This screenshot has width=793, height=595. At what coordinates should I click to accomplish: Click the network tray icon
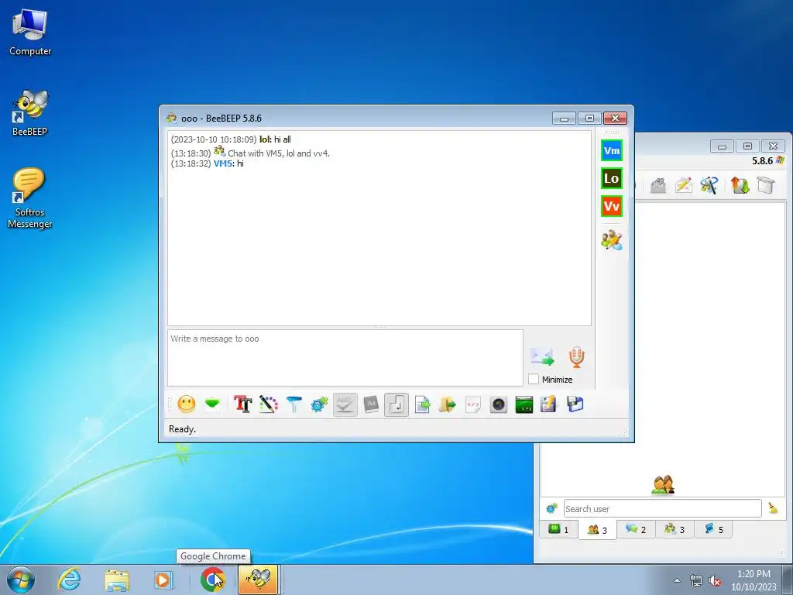coord(696,581)
